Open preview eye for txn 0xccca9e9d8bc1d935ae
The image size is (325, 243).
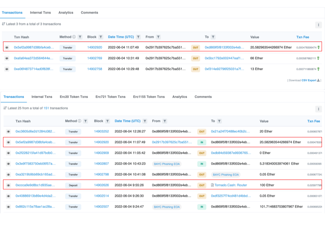[8, 185]
